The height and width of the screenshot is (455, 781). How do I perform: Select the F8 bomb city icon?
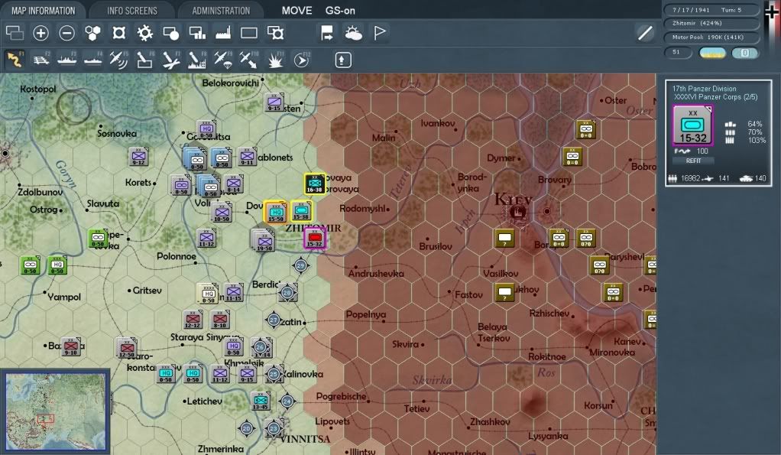pos(196,60)
